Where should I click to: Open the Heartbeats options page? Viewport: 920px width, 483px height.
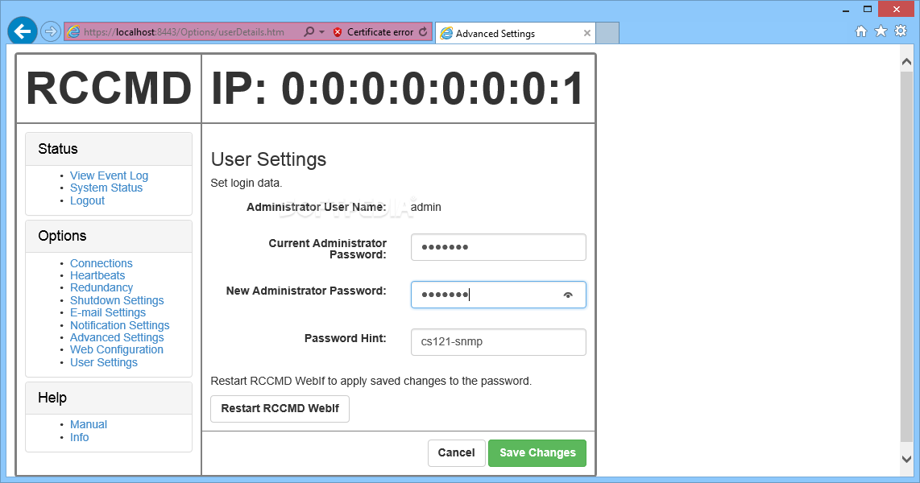(97, 275)
